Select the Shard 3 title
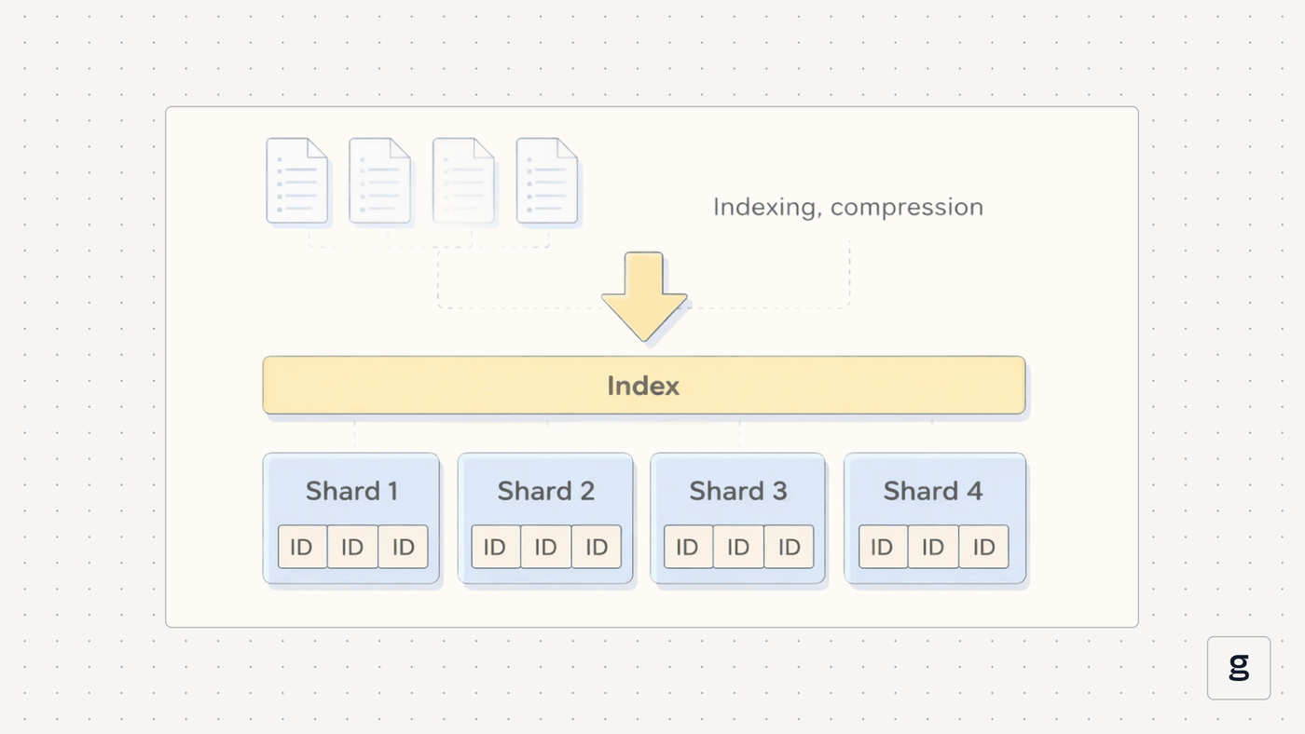Image resolution: width=1305 pixels, height=734 pixels. [738, 491]
